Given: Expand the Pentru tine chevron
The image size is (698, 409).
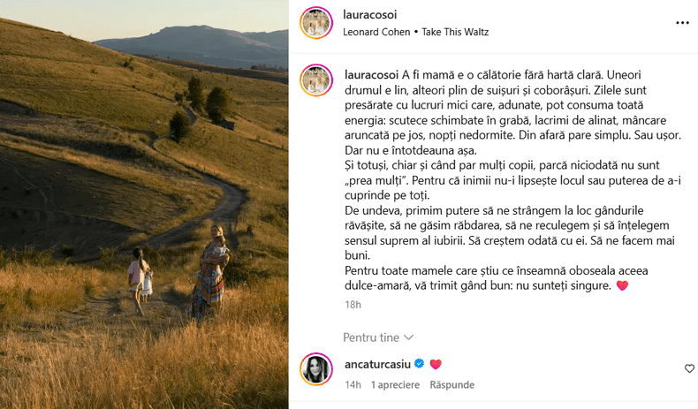Looking at the screenshot, I should (x=408, y=337).
